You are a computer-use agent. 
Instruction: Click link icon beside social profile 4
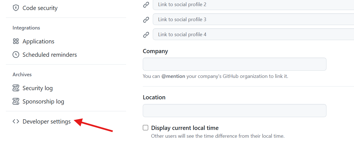146,35
